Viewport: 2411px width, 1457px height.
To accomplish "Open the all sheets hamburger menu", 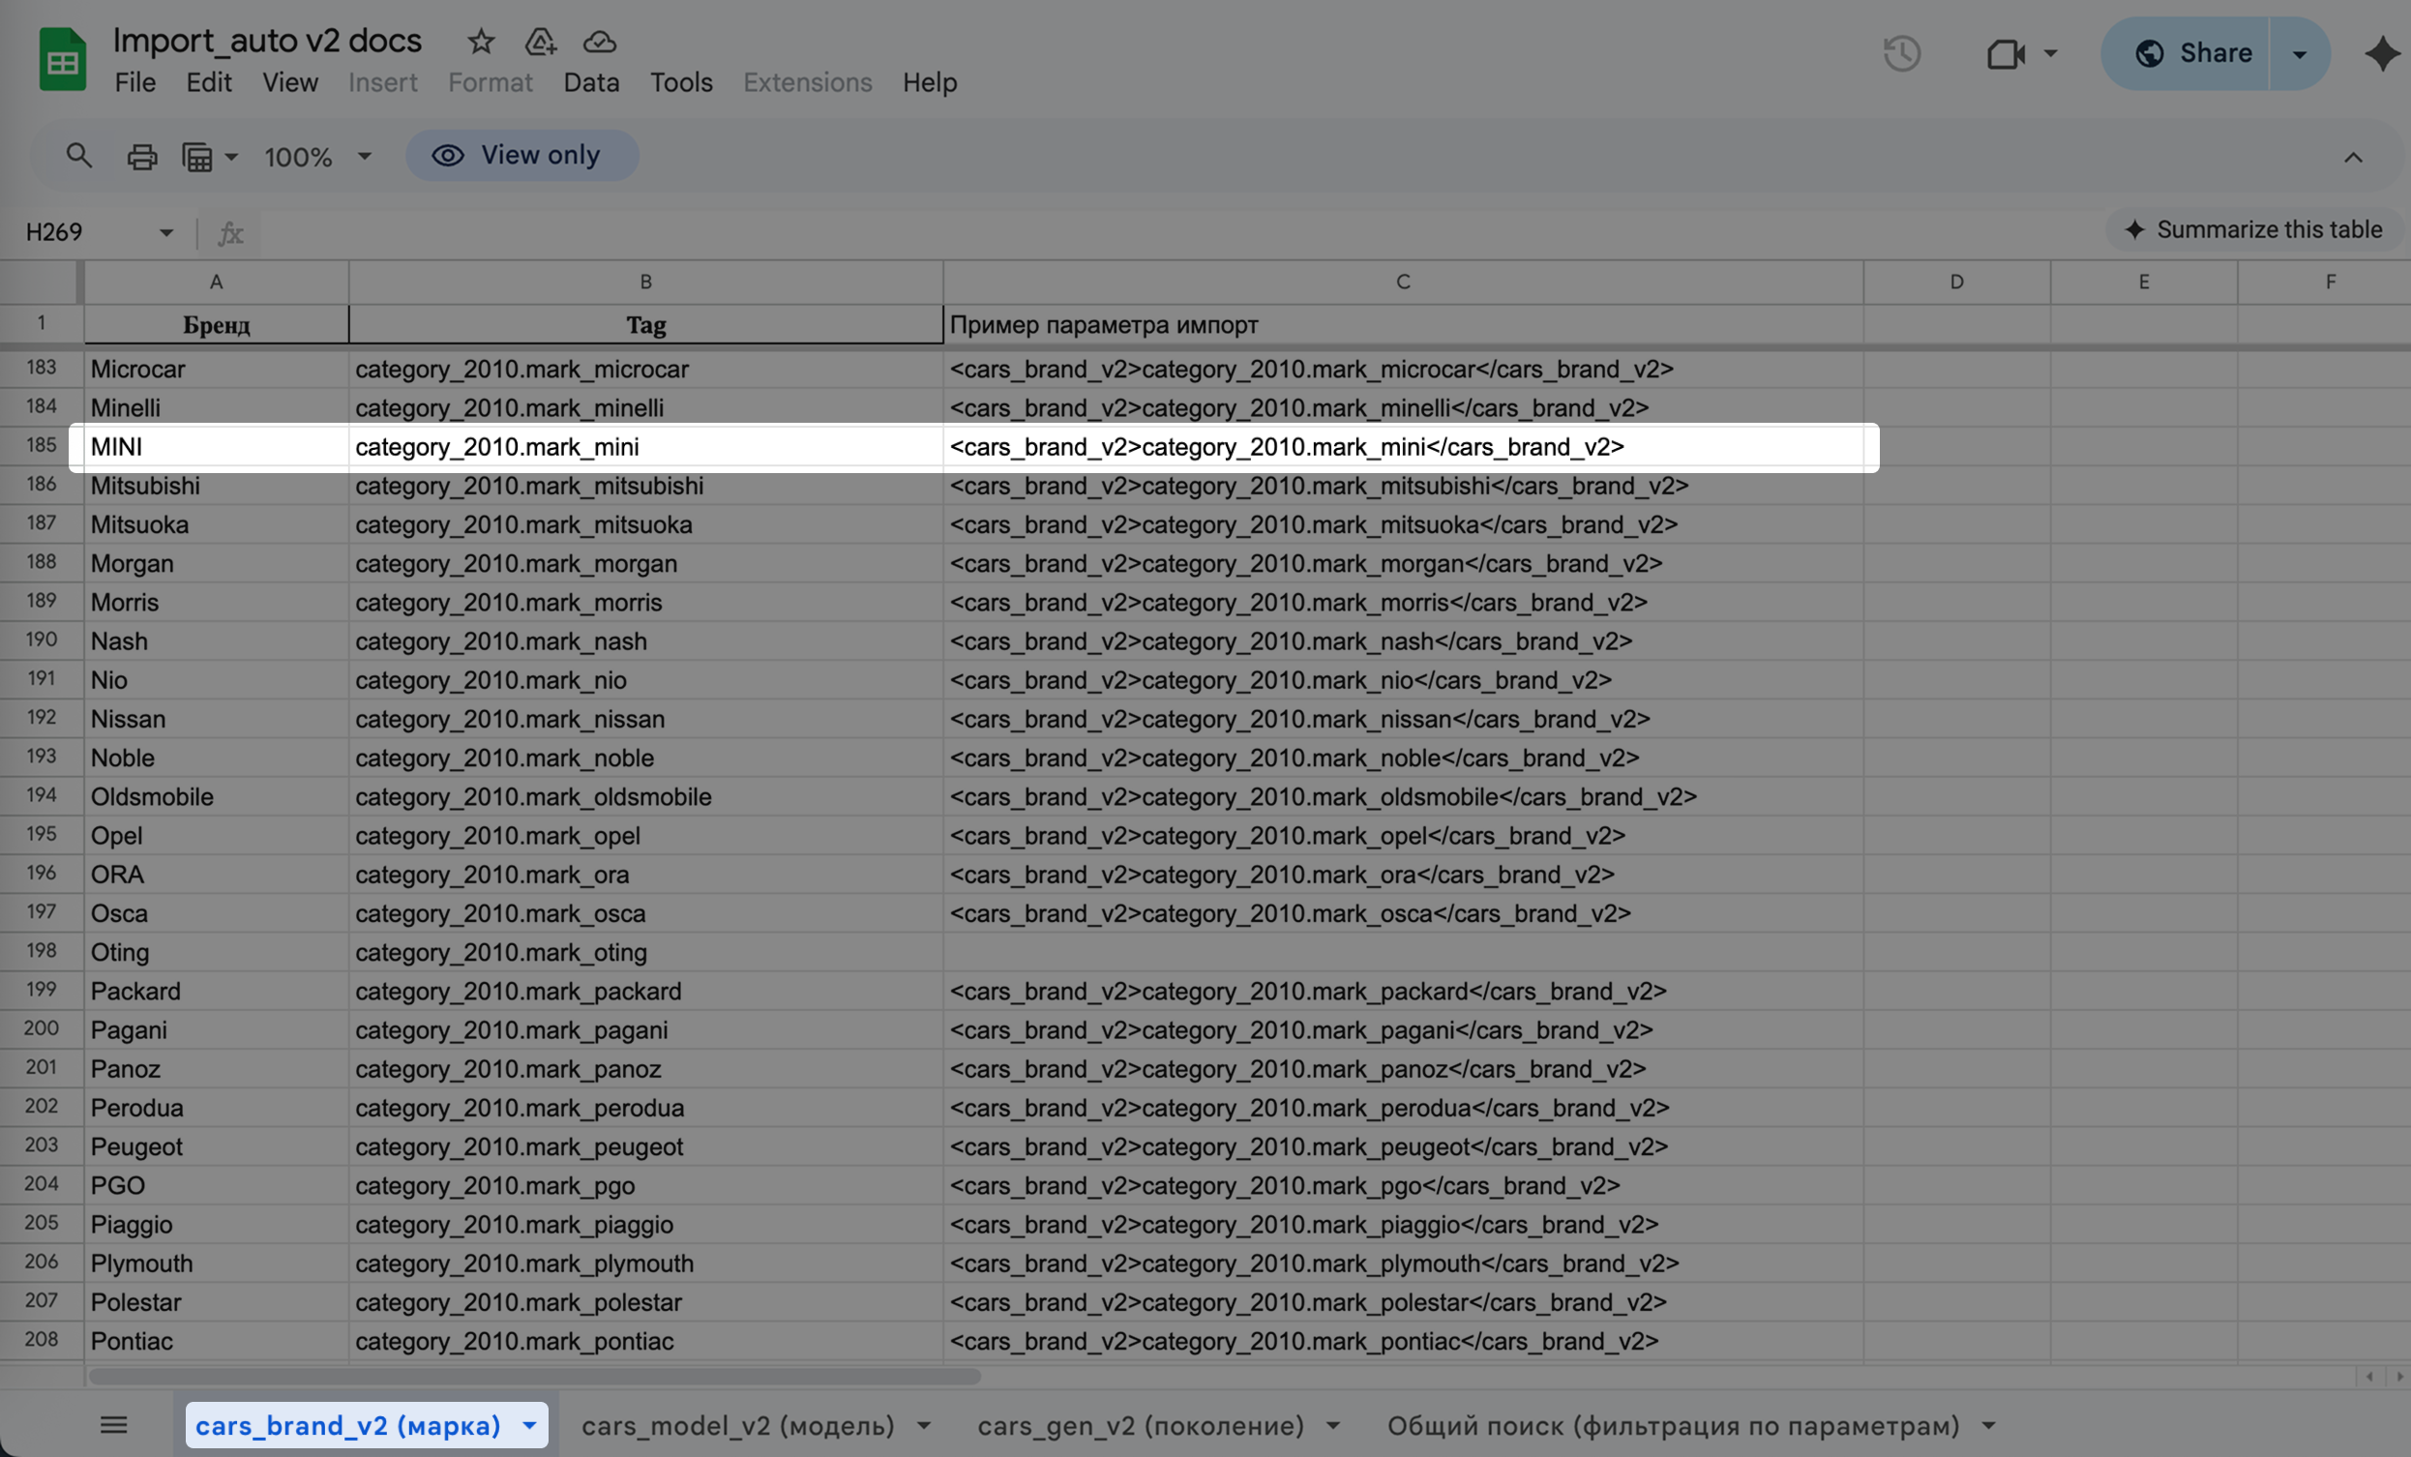I will tap(113, 1425).
